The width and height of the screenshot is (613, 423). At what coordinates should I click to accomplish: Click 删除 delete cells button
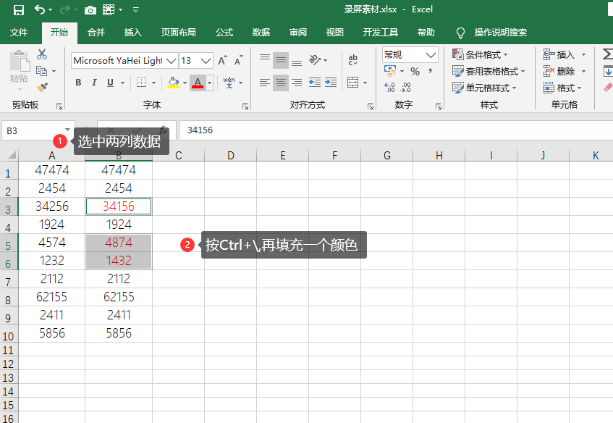(559, 71)
